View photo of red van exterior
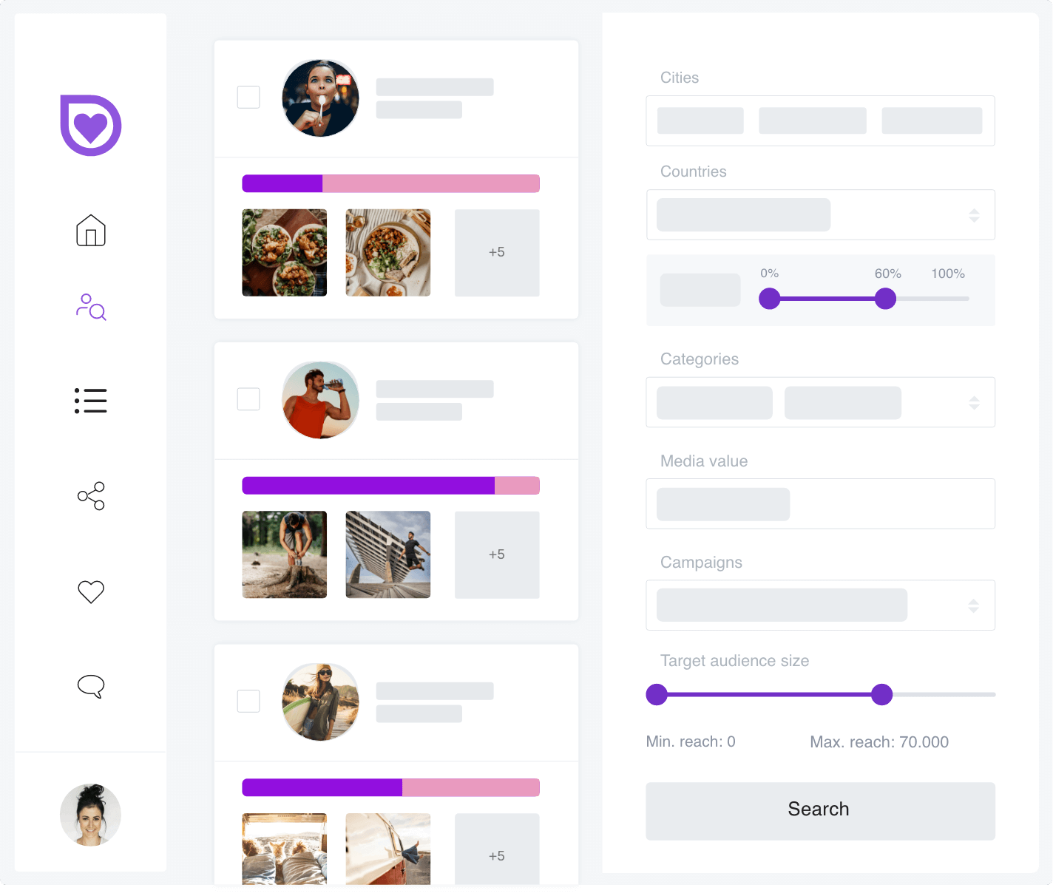 click(388, 849)
